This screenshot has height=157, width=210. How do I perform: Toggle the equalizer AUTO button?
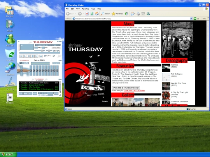coord(26,63)
